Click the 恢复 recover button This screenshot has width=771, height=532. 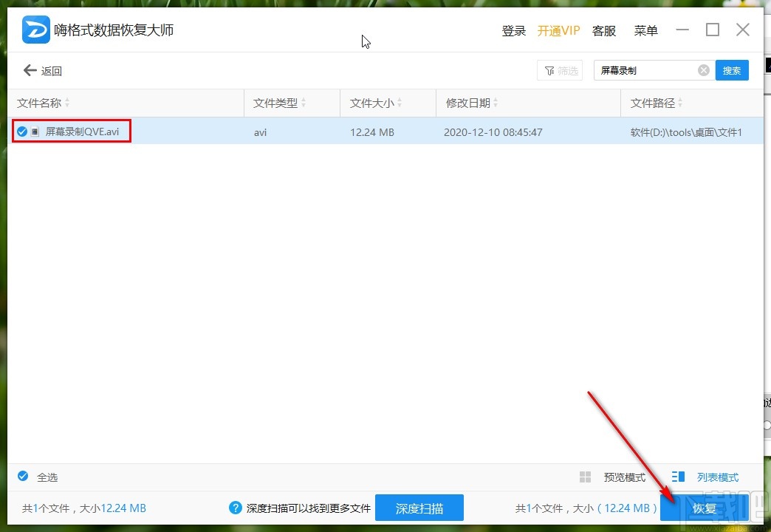[705, 508]
